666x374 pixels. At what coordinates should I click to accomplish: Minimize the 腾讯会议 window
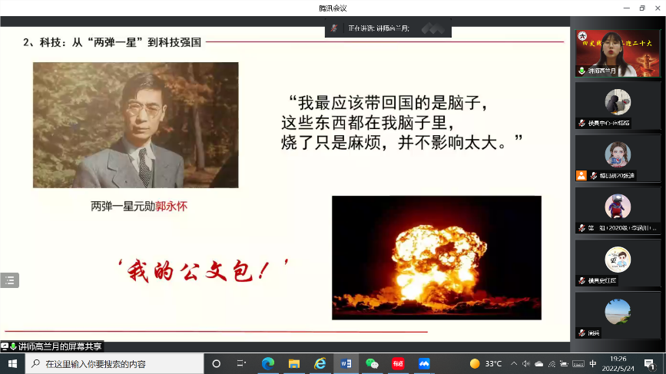[x=627, y=8]
